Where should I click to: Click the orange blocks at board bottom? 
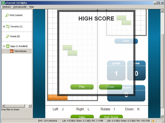coord(58,97)
